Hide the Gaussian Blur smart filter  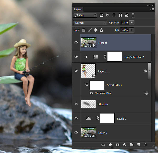[x=91, y=93]
